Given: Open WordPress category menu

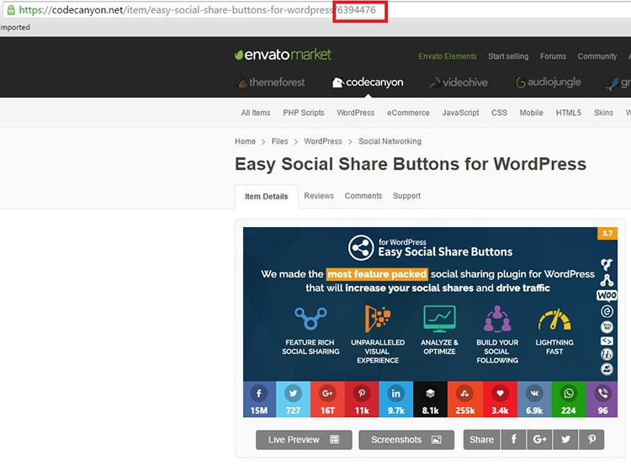Looking at the screenshot, I should point(355,113).
